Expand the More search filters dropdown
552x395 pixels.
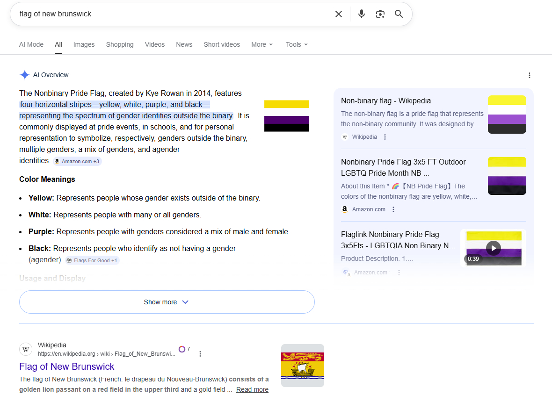point(261,44)
